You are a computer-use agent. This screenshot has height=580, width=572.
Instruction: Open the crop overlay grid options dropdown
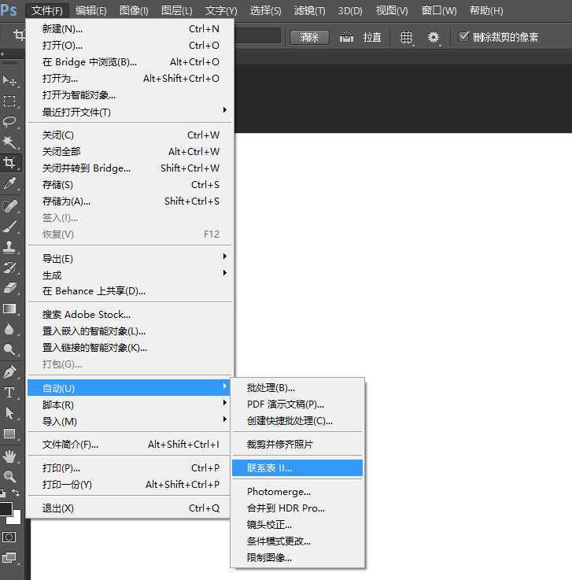click(x=407, y=38)
